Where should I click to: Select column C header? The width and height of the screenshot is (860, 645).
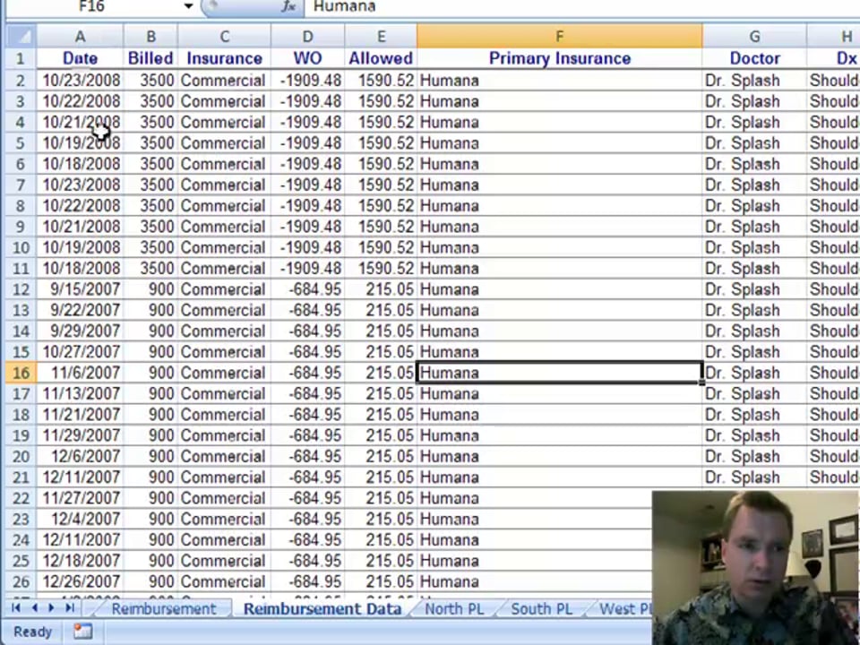pos(224,36)
